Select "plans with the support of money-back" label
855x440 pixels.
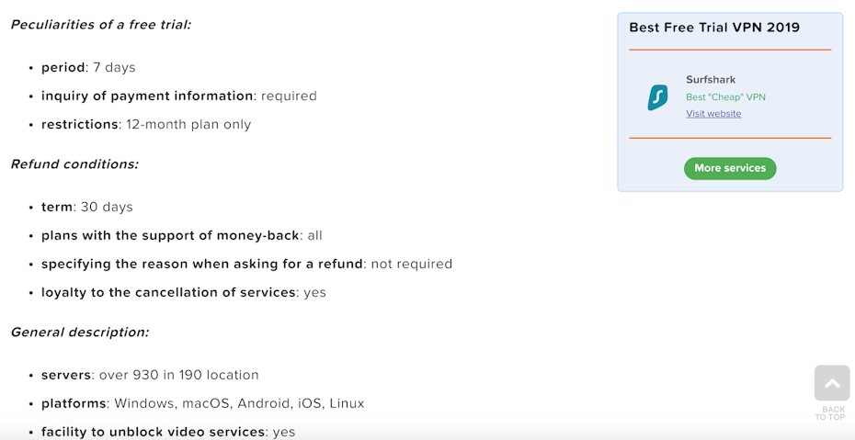170,236
